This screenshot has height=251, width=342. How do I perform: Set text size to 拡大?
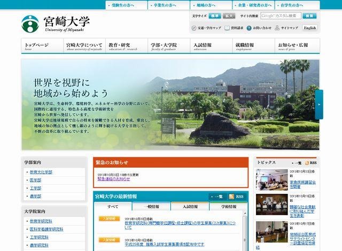[x=229, y=16]
